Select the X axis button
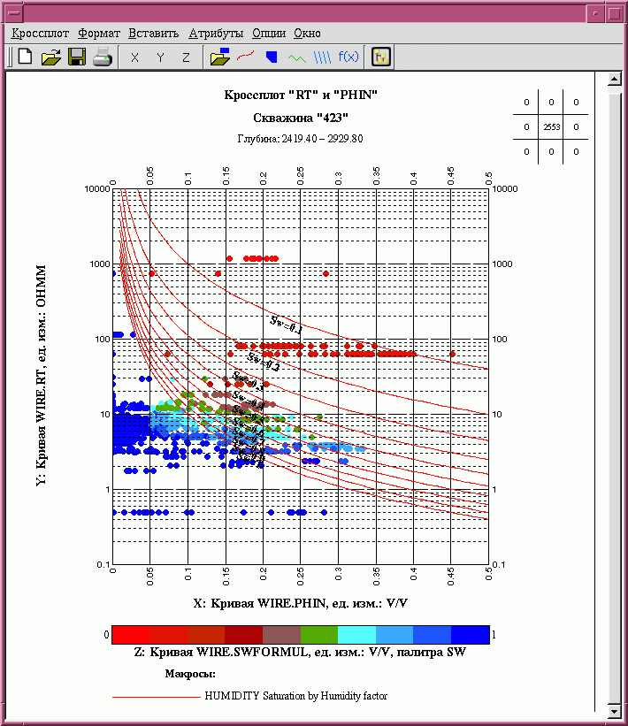628x726 pixels. pyautogui.click(x=134, y=57)
